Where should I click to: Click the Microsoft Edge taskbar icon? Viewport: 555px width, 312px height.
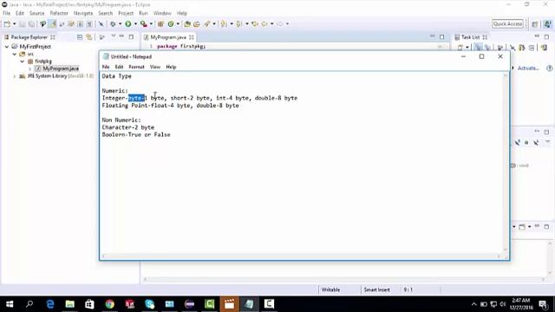pos(50,304)
